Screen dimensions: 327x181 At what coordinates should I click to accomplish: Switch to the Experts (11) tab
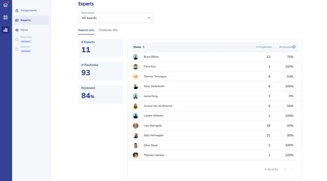tap(86, 30)
